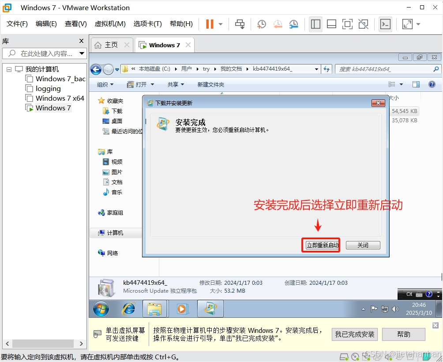443x362 pixels.
Task: Collapse the 我的计算机 tree node
Action: [9, 69]
